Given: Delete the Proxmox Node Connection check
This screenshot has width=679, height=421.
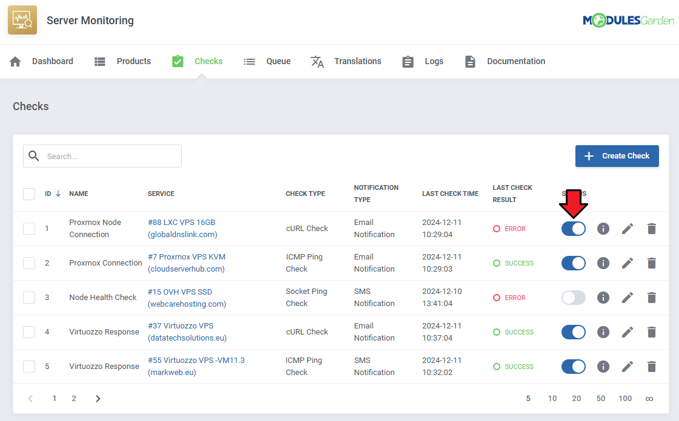Looking at the screenshot, I should click(652, 229).
